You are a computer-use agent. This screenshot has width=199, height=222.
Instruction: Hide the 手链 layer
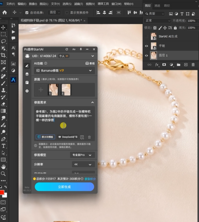pos(146,46)
